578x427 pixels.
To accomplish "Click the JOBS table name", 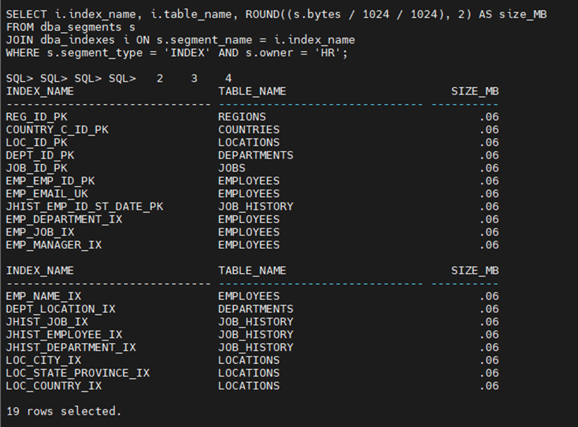I will (231, 168).
